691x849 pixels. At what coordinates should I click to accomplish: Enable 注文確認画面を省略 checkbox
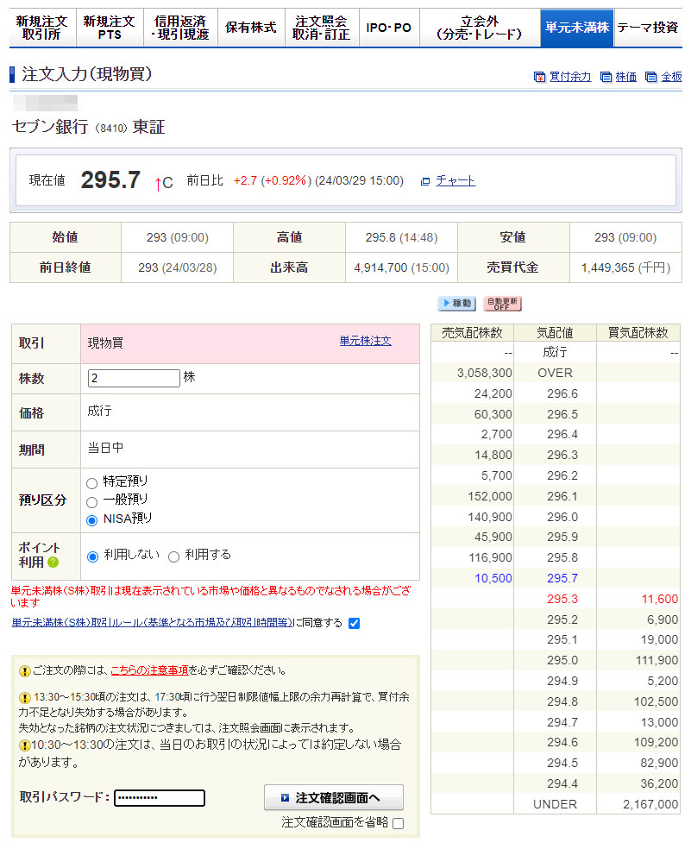click(x=398, y=823)
